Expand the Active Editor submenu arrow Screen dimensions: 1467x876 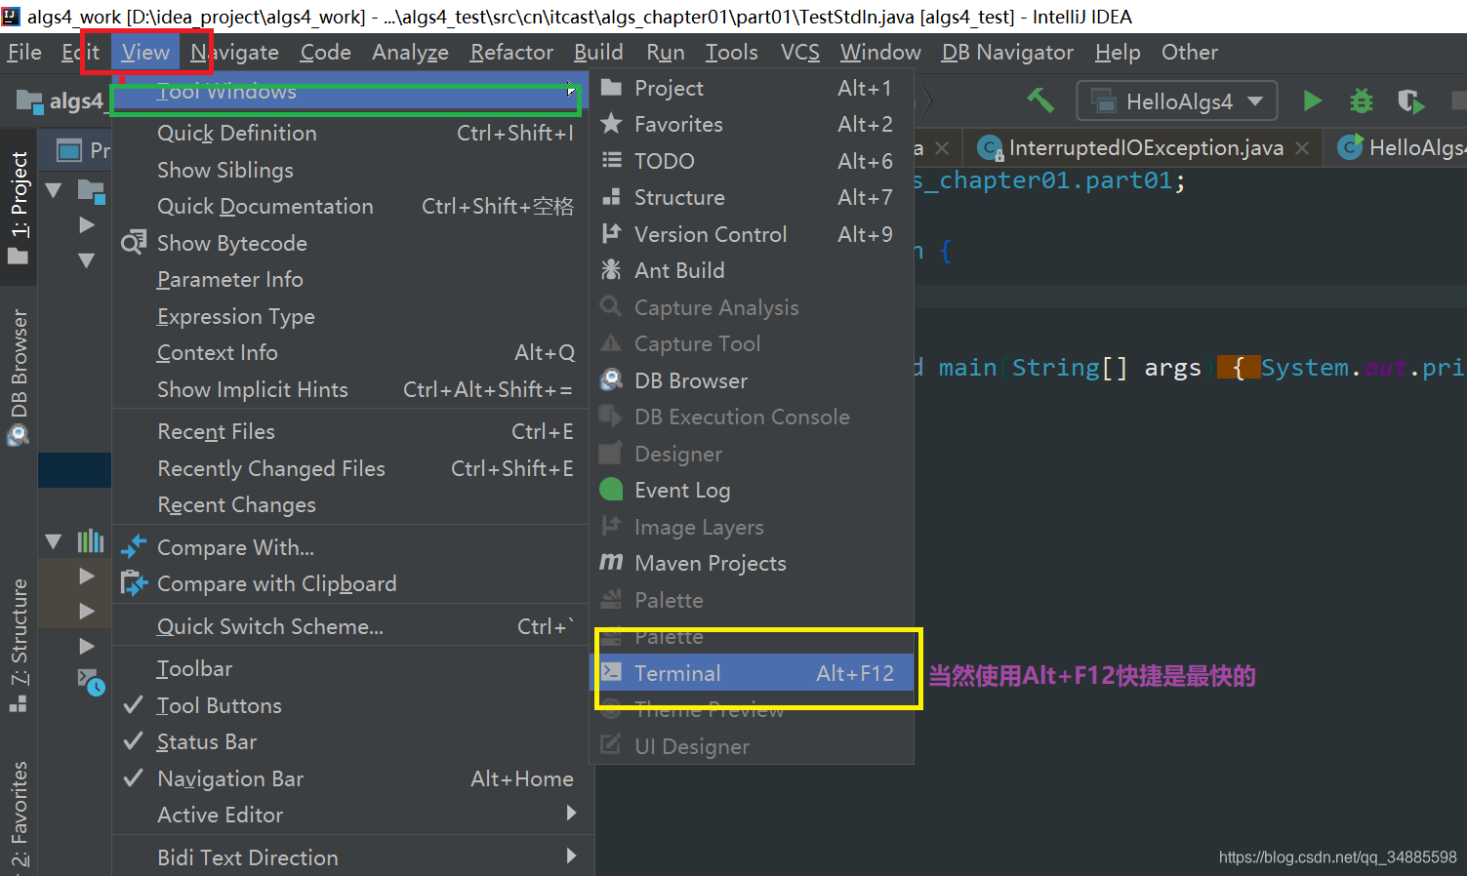click(571, 814)
